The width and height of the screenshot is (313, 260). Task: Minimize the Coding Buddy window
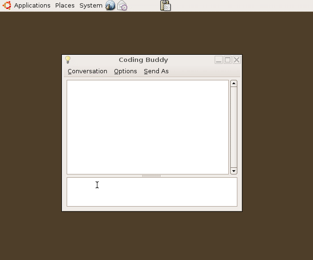pyautogui.click(x=218, y=60)
